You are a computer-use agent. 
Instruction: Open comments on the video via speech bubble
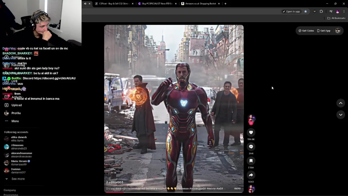coord(251,146)
